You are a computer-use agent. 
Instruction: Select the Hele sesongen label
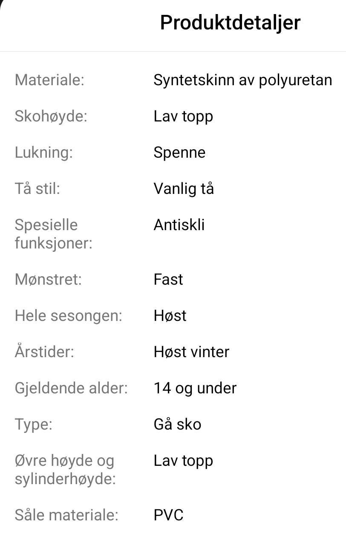pyautogui.click(x=69, y=316)
